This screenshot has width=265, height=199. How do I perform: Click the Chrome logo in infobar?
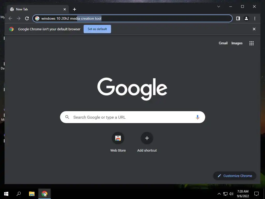pyautogui.click(x=11, y=29)
